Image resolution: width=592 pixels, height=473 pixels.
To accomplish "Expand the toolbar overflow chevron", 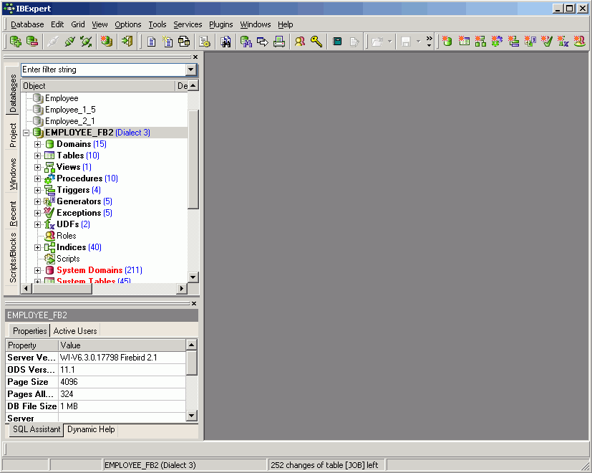I will [x=430, y=42].
